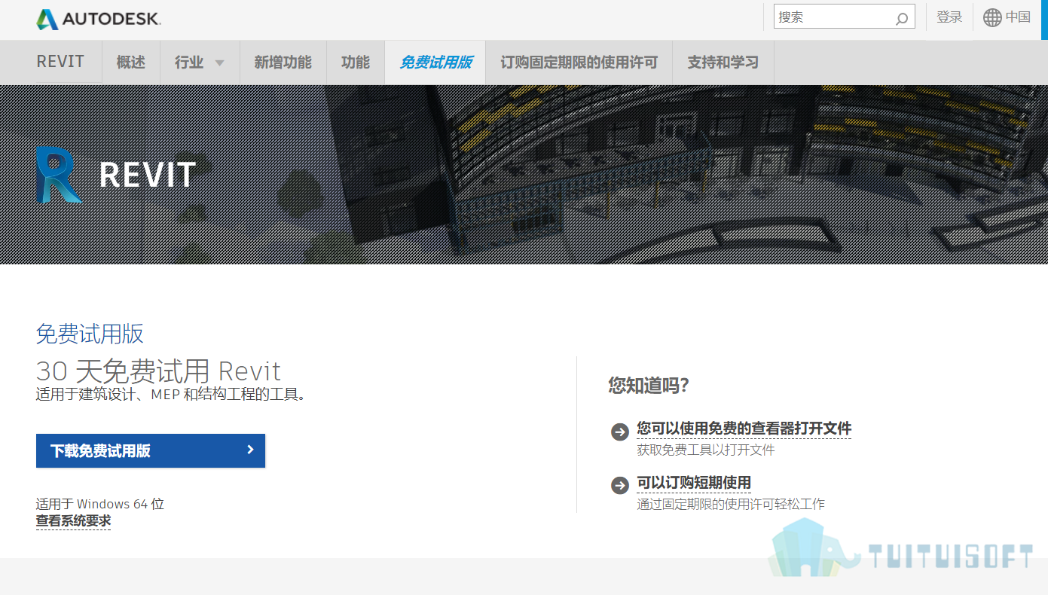
Task: Open 您可以使用免费的查看器打开文件 link
Action: [x=744, y=429]
